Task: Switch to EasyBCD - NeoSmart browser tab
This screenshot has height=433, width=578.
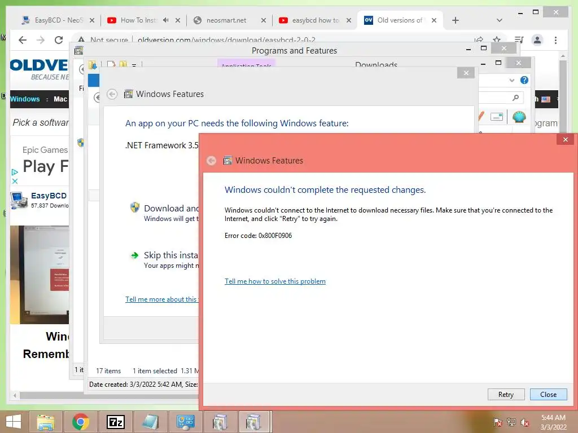Action: pos(58,20)
